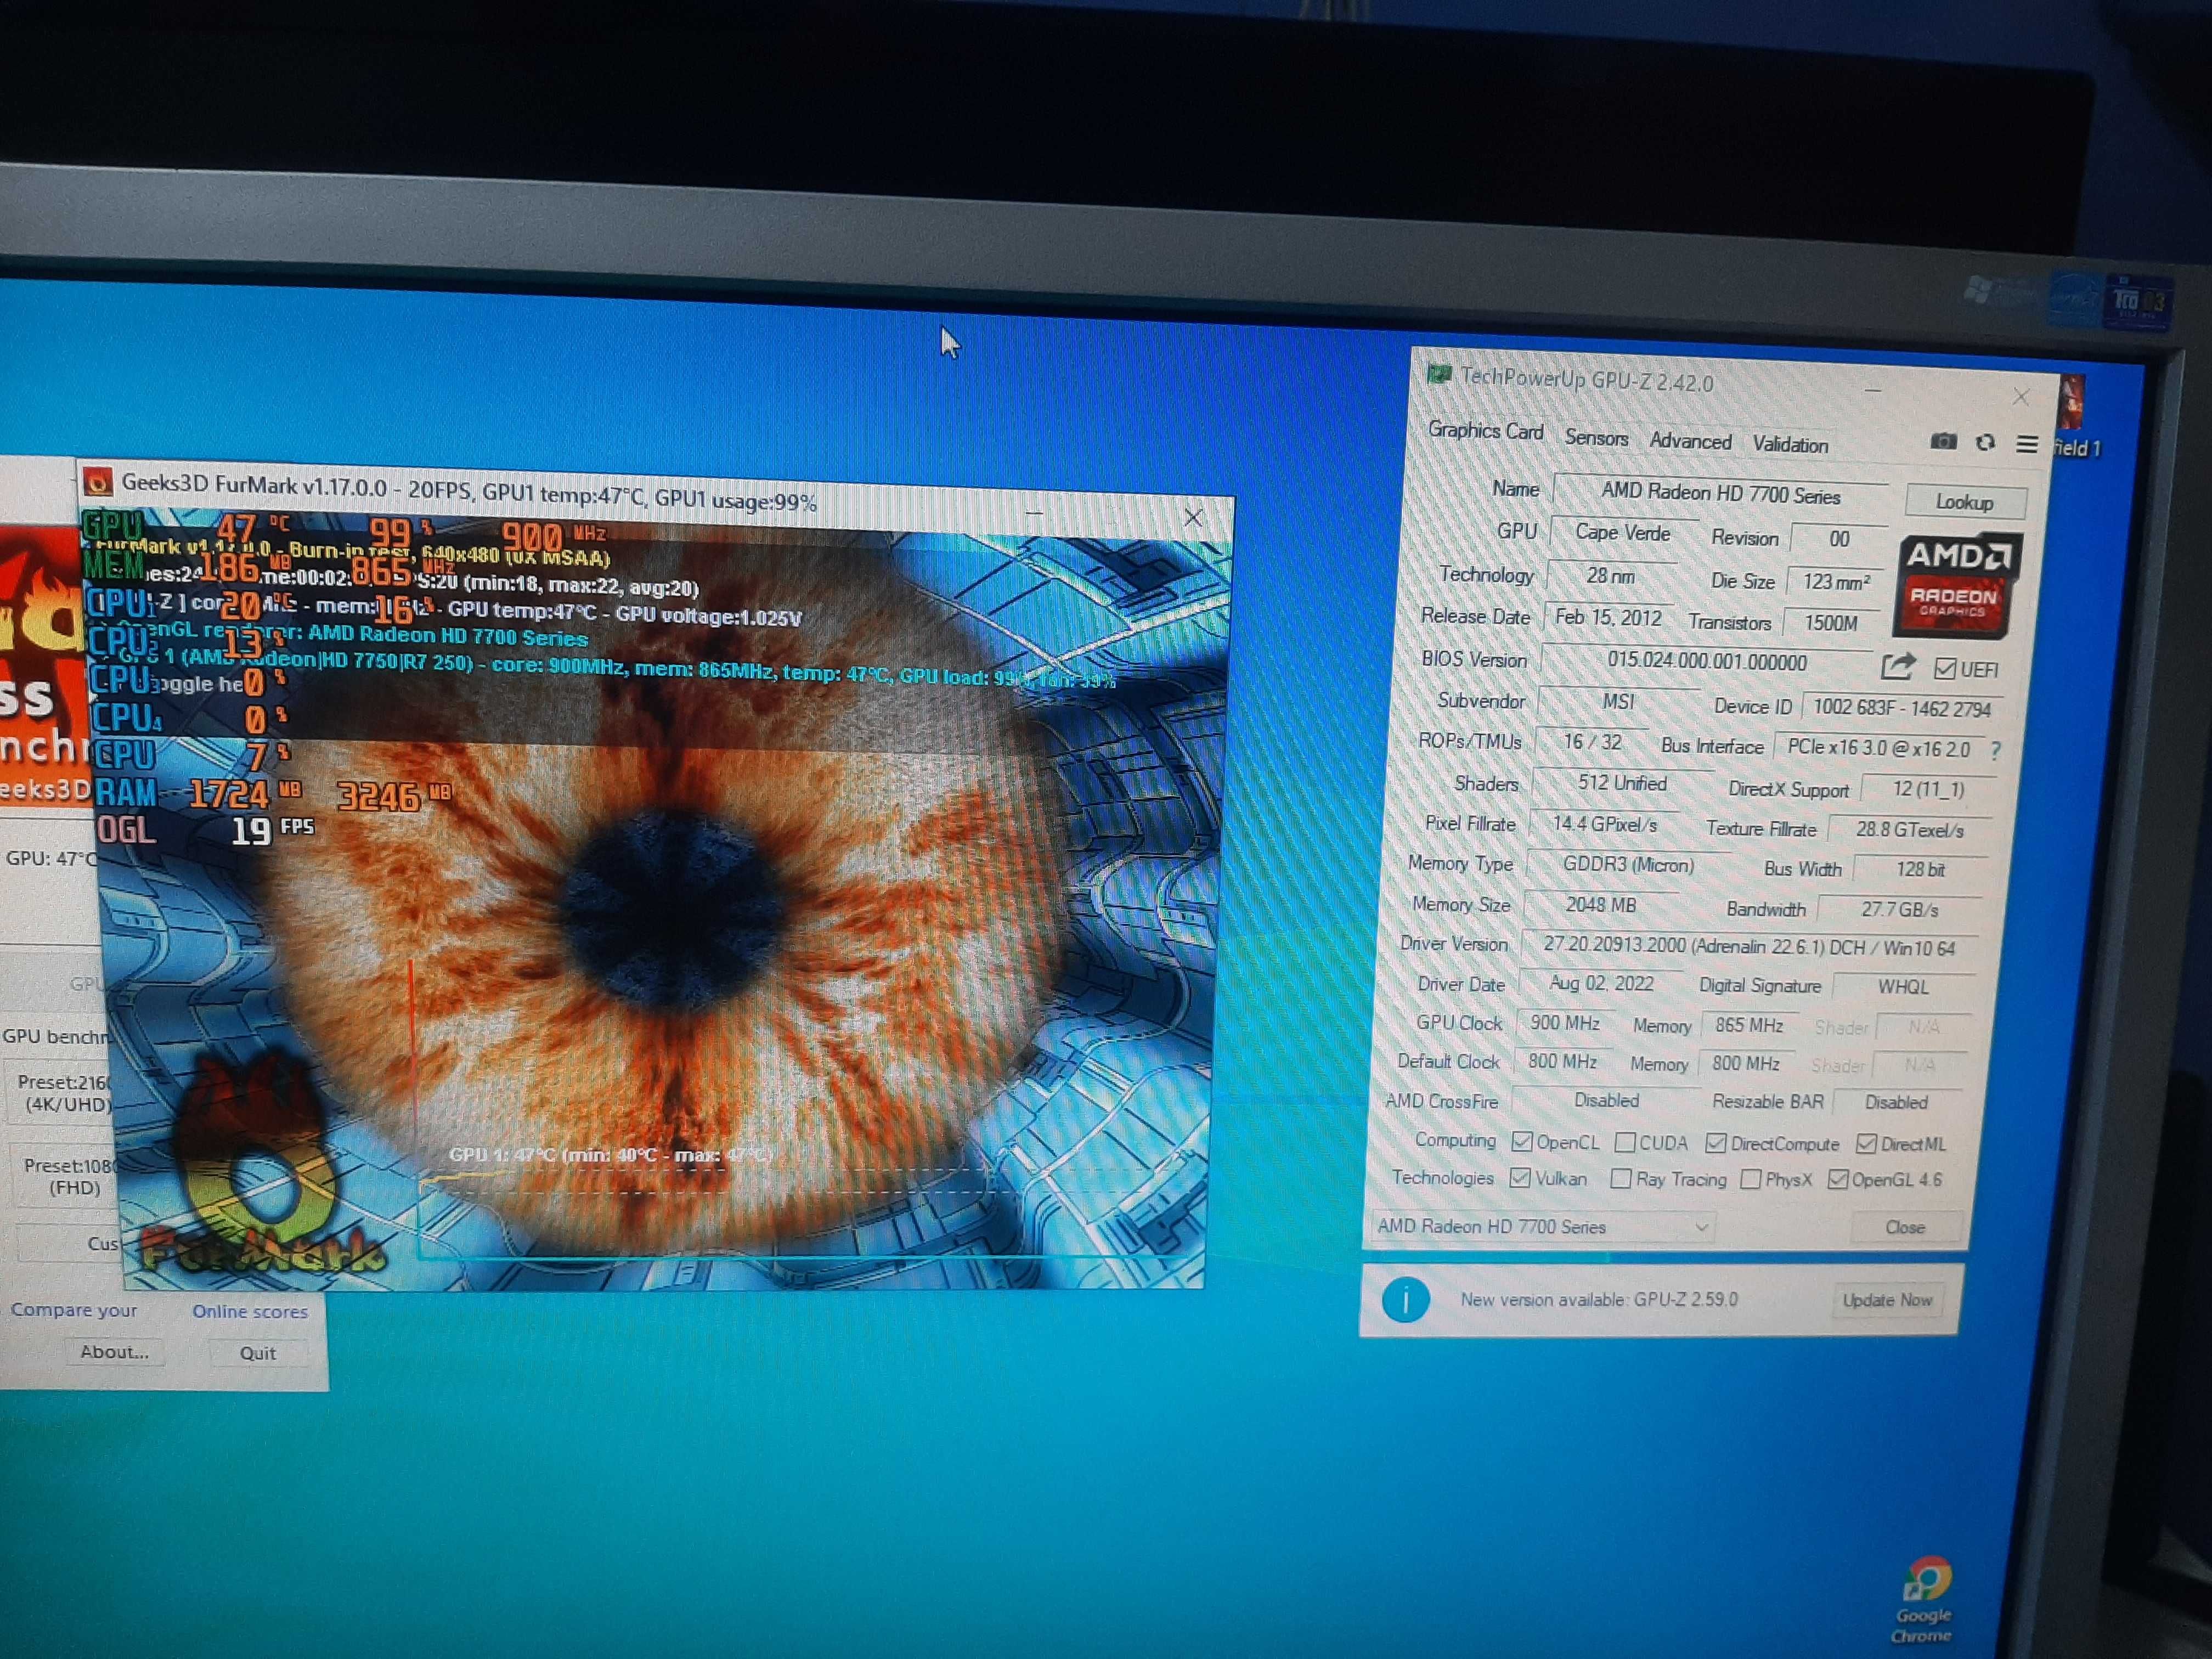Click the Close button in GPU-Z

[x=1905, y=1227]
